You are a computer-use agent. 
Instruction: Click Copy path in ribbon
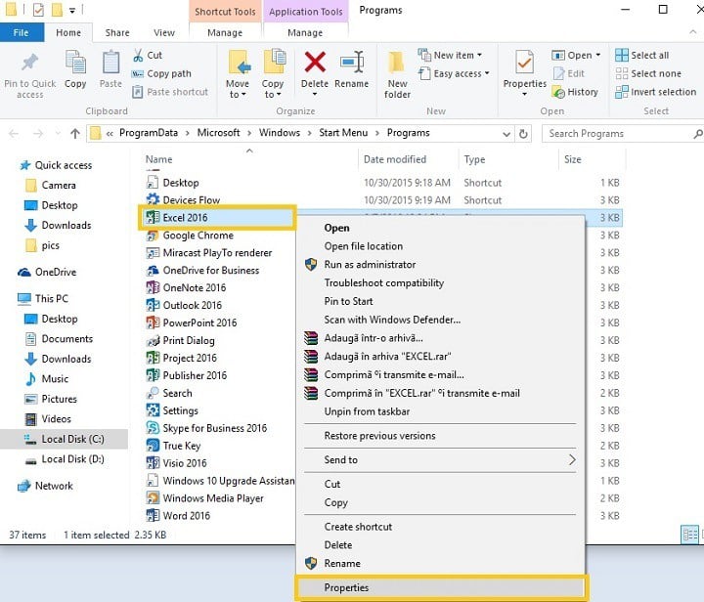coord(161,73)
